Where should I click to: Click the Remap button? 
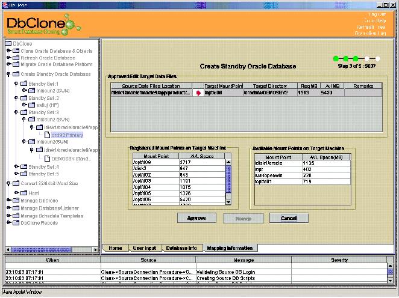(x=243, y=218)
